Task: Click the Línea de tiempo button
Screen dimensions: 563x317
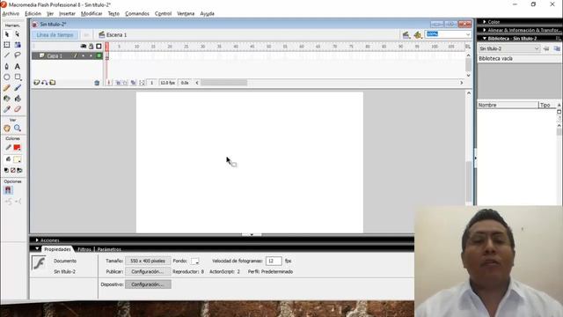Action: (x=55, y=35)
